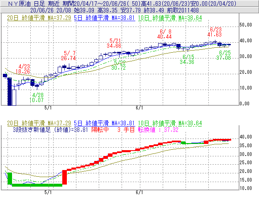This screenshot has width=259, height=197.
Task: Click the tall dark candle dropping to 0.00
Action: tap(10, 92)
